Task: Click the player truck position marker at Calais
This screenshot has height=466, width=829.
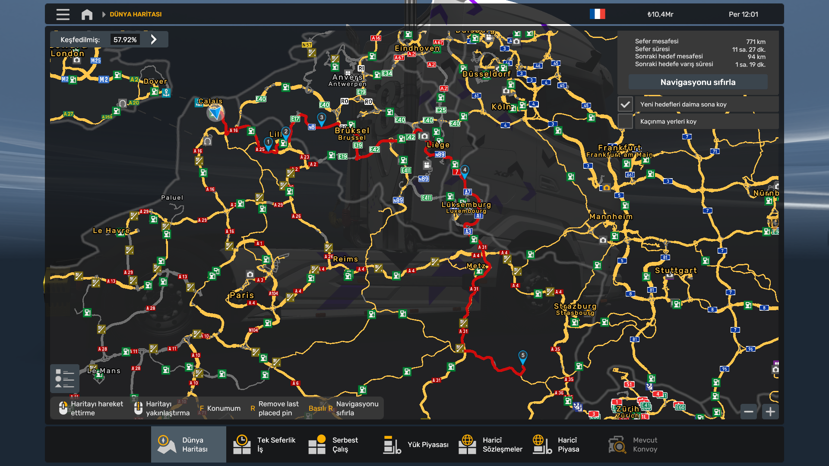Action: click(215, 113)
